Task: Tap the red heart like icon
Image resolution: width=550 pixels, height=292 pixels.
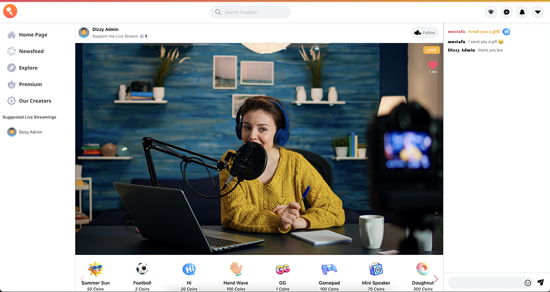Action: [x=433, y=65]
